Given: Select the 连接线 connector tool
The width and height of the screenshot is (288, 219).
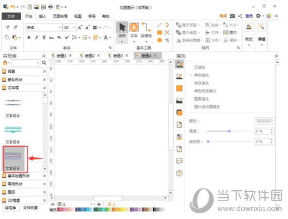Looking at the screenshot, I should point(146,32).
